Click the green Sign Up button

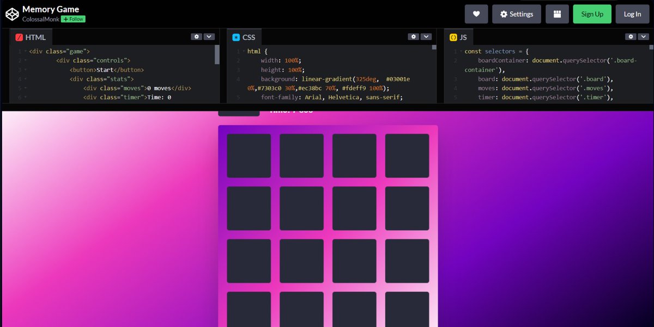(x=592, y=14)
